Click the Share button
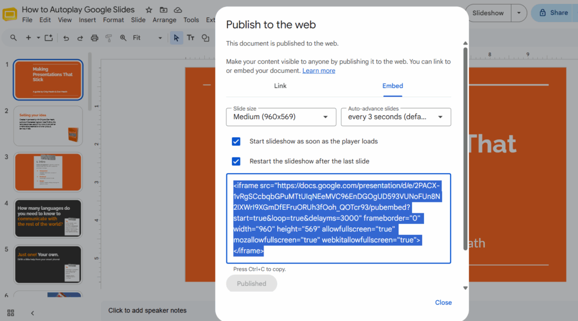 pos(555,13)
